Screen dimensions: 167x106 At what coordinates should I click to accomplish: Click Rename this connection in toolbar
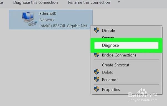89,3
